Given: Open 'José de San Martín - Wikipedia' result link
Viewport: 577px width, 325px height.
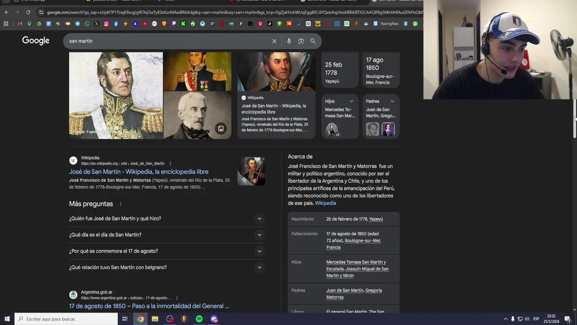Looking at the screenshot, I should click(139, 172).
